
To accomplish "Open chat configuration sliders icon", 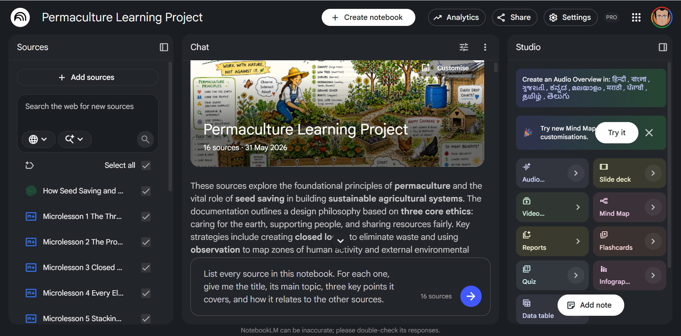I will tap(464, 47).
